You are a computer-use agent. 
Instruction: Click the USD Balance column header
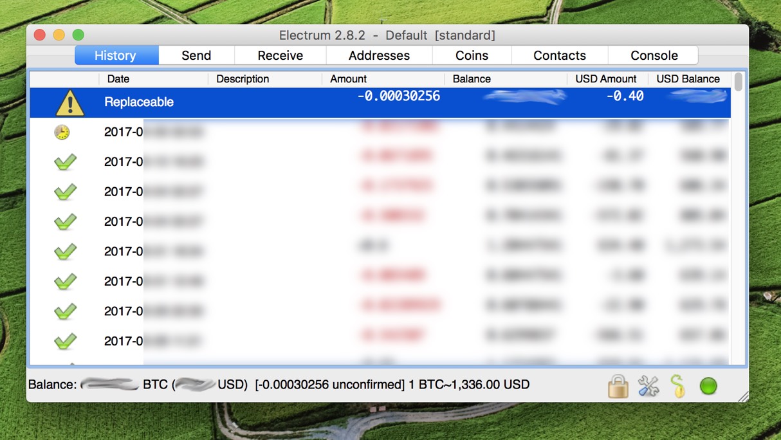pyautogui.click(x=688, y=79)
